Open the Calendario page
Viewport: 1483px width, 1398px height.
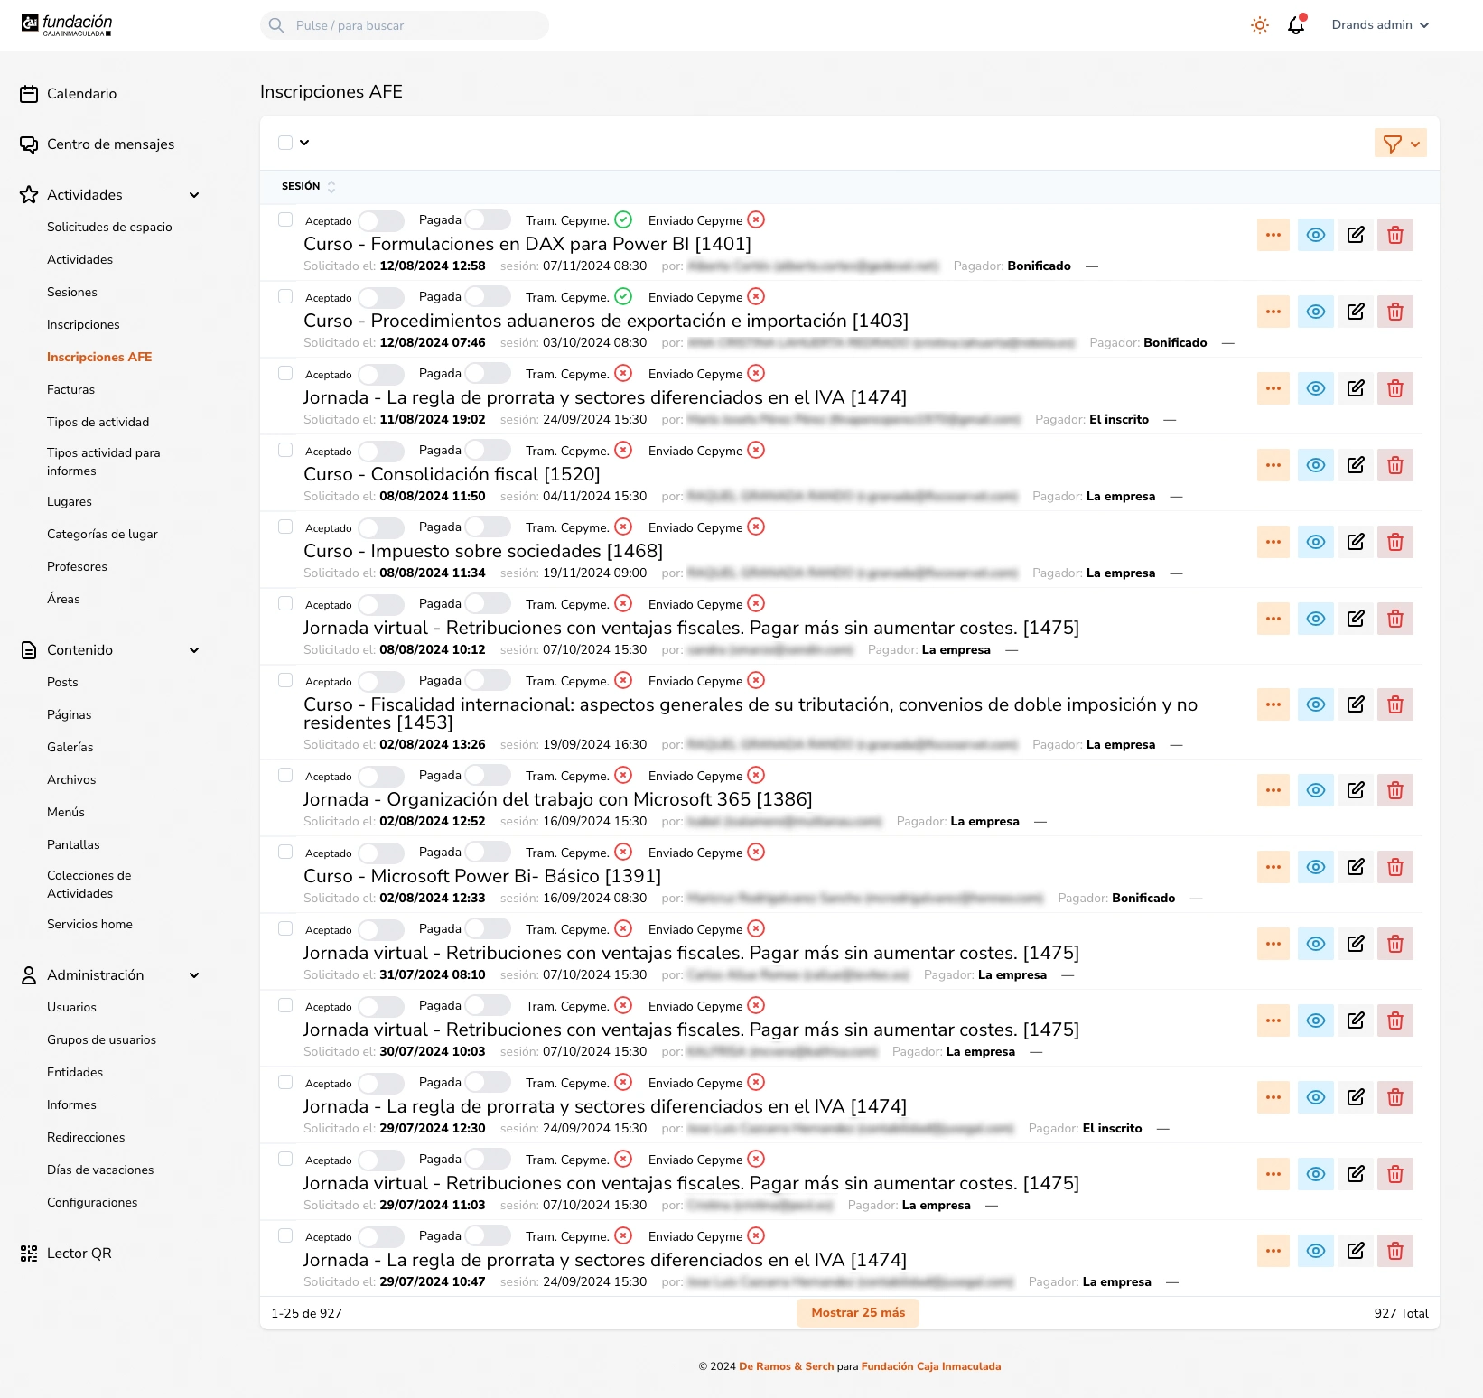tap(81, 94)
